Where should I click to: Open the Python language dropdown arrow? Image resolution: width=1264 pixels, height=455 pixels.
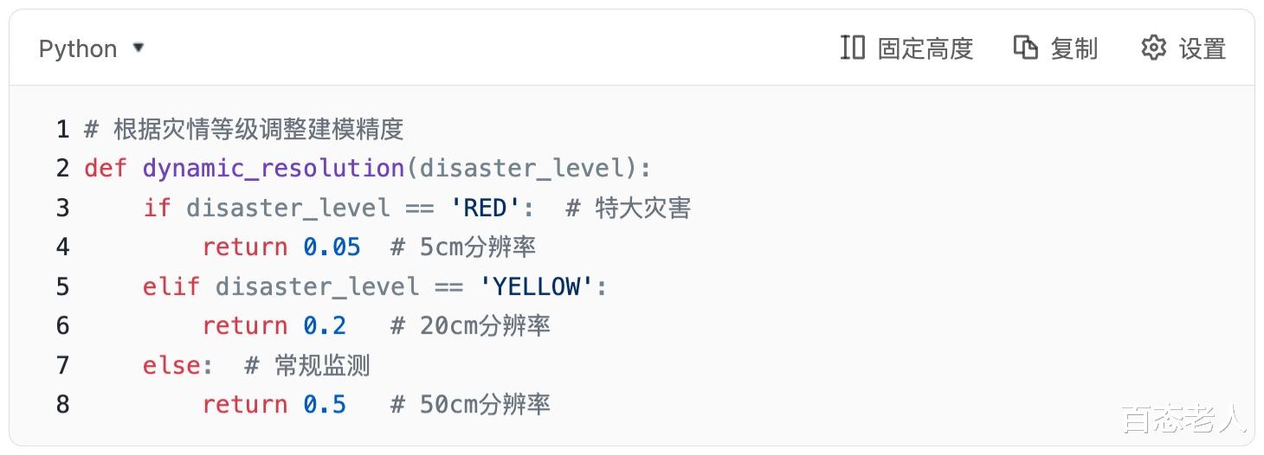pyautogui.click(x=138, y=48)
